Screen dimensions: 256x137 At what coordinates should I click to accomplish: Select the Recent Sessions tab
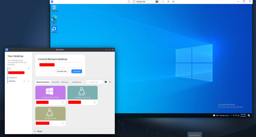[43, 82]
